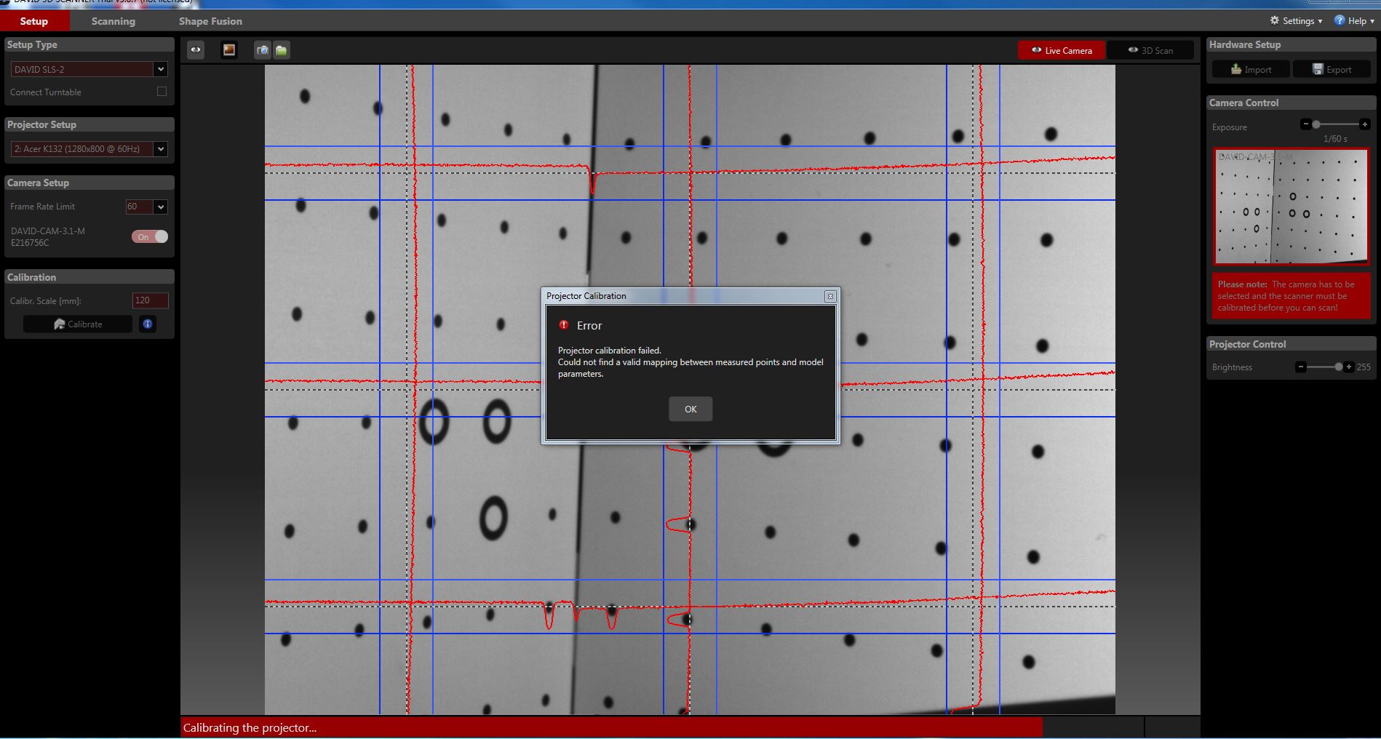Increase exposure with the plus button
The width and height of the screenshot is (1381, 739).
point(1364,124)
